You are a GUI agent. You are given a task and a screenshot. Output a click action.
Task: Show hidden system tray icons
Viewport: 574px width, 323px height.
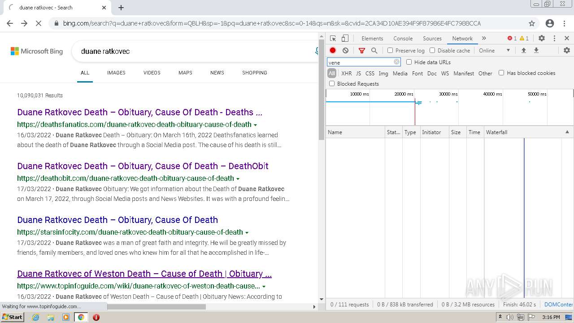[x=500, y=317]
